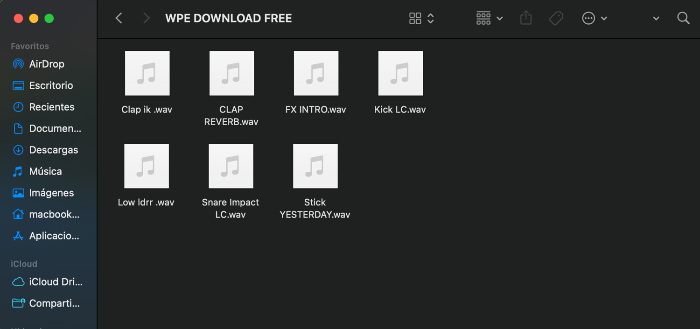700x329 pixels.
Task: Open Aplicaciones from the sidebar
Action: [46, 236]
